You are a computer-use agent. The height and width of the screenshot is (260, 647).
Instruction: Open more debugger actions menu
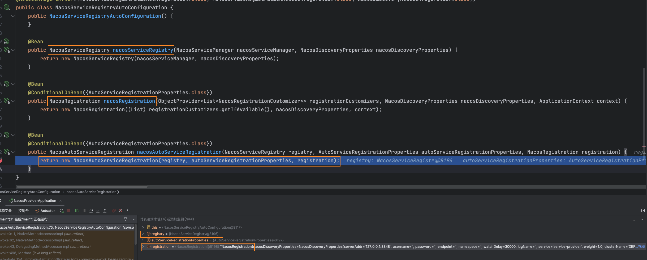(x=127, y=211)
